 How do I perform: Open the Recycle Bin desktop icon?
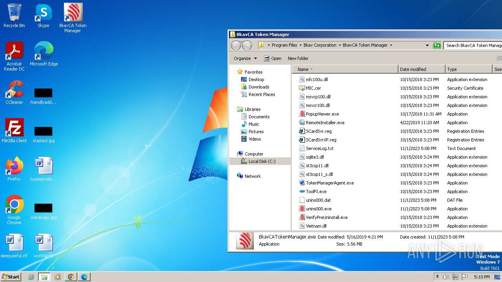[14, 16]
